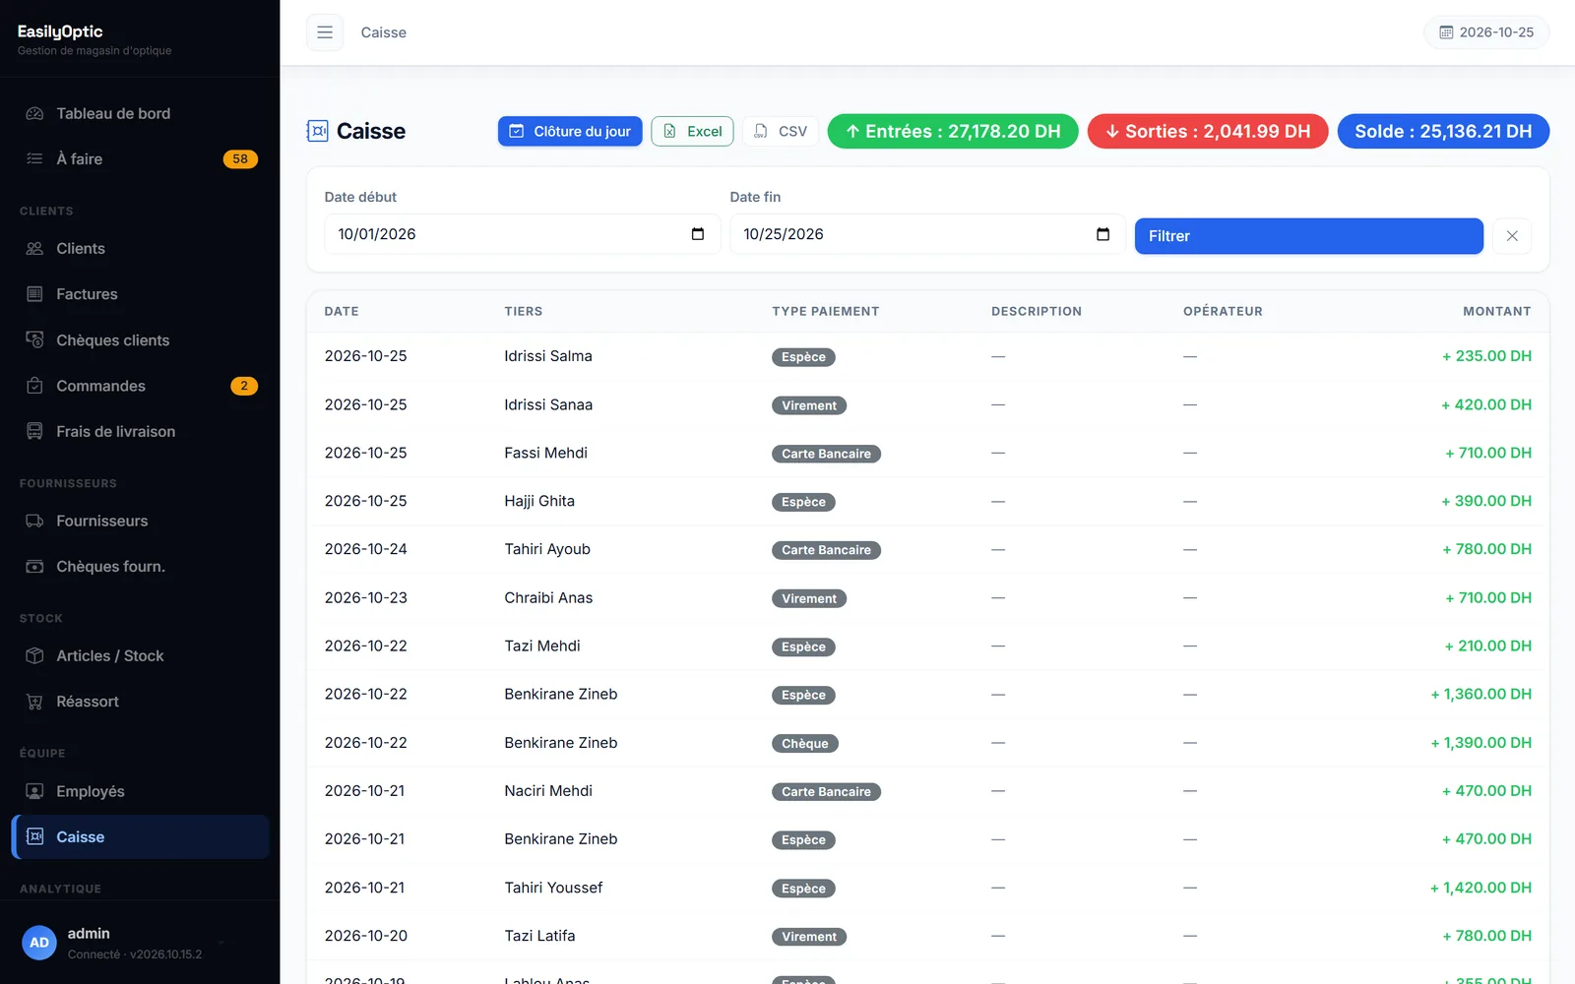Clear the date filter with X

coord(1512,236)
